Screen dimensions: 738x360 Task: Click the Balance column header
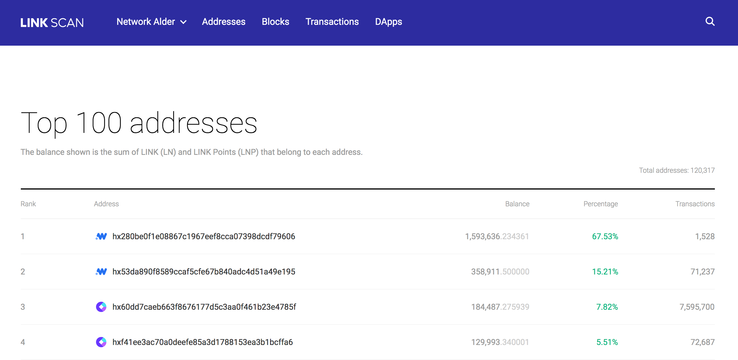(517, 204)
